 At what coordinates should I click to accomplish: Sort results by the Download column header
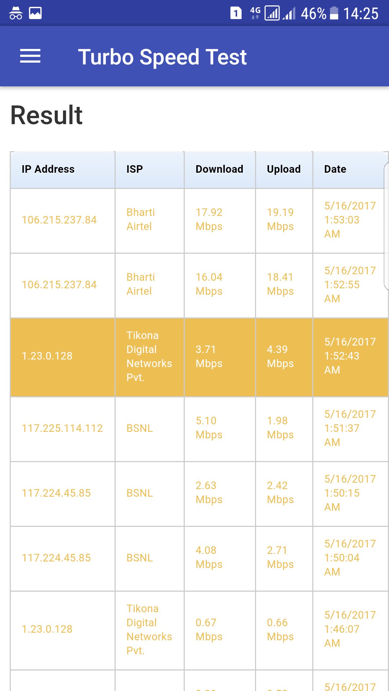click(219, 169)
